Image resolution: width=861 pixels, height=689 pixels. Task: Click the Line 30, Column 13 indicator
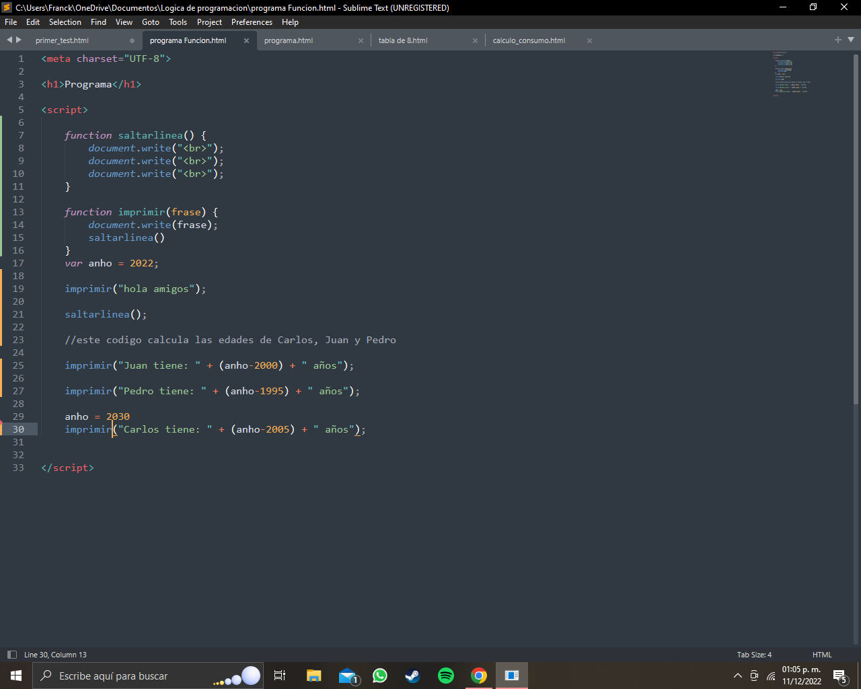click(x=55, y=655)
